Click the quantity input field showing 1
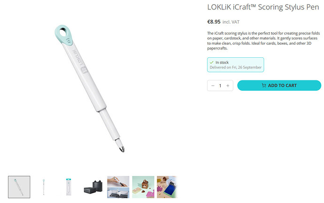Screen dimensions: 324x203 click(x=220, y=86)
